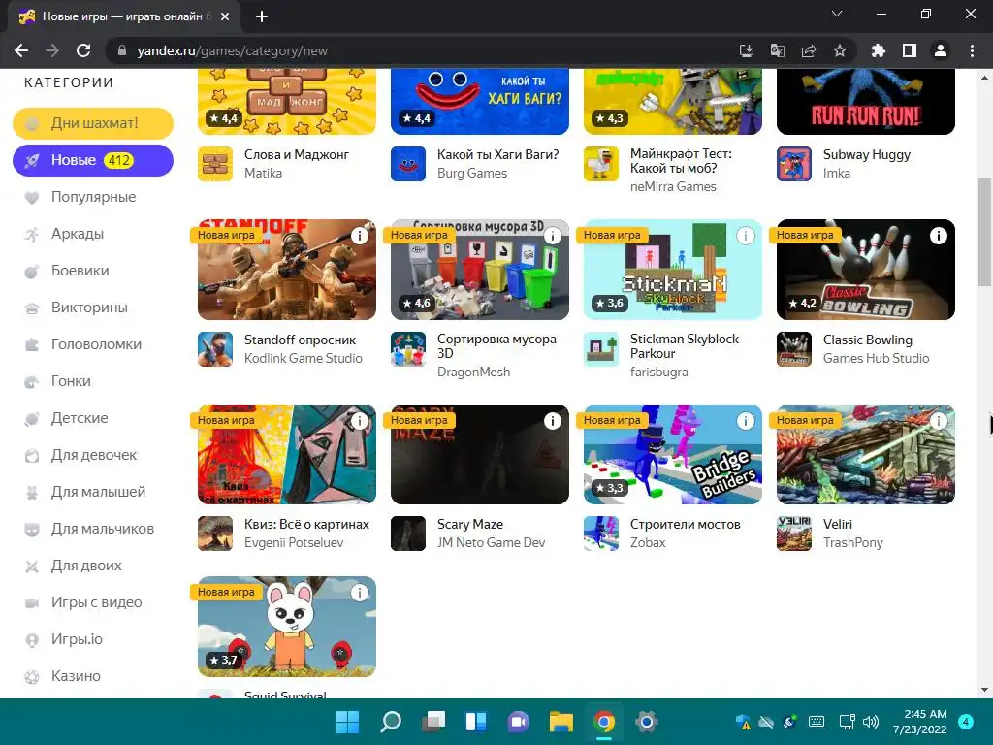Click the translate page icon
This screenshot has height=745, width=993.
[777, 50]
